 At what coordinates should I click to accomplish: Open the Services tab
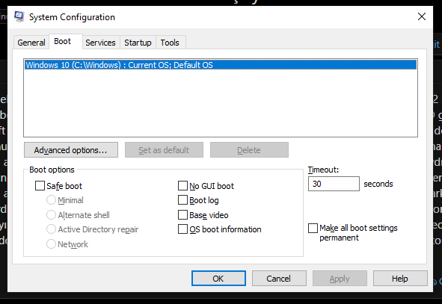[x=101, y=43]
